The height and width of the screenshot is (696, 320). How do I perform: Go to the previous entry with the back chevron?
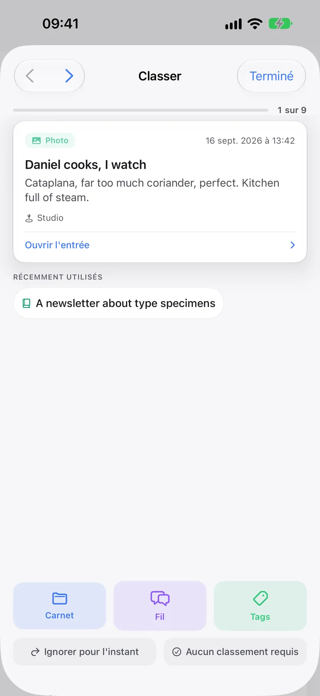30,76
